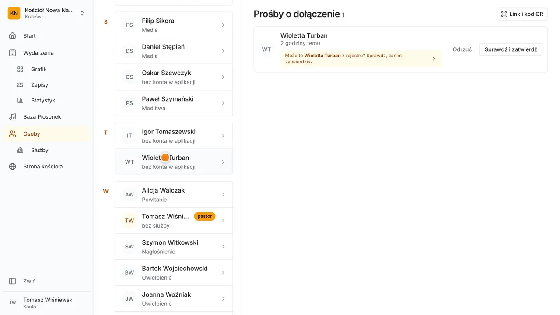Click the Strona kościoła globe icon

[x=13, y=167]
